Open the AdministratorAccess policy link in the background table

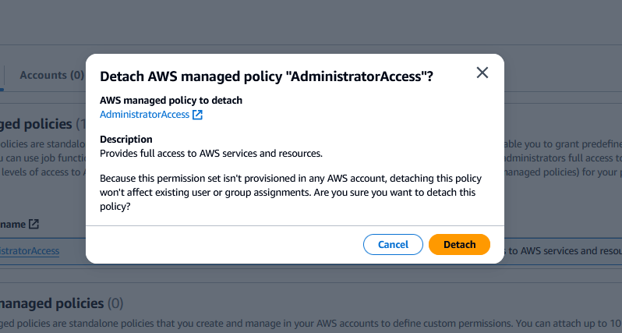click(x=30, y=251)
